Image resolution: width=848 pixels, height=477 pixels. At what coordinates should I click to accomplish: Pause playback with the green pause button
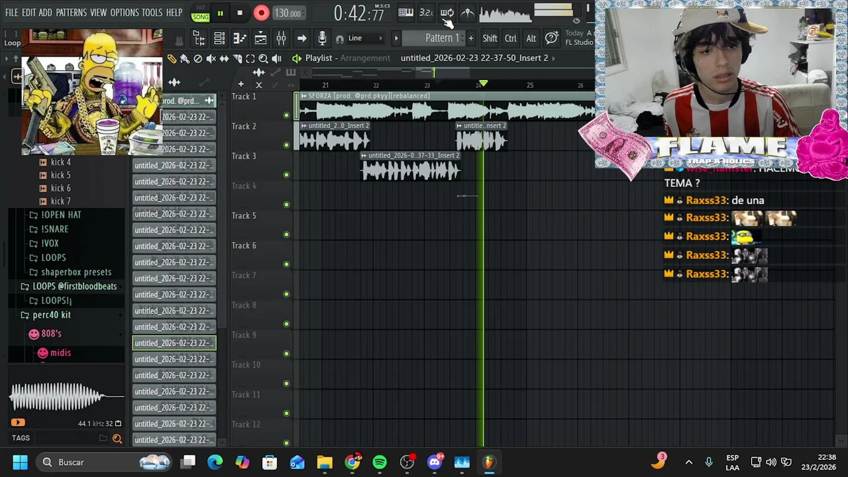(220, 13)
